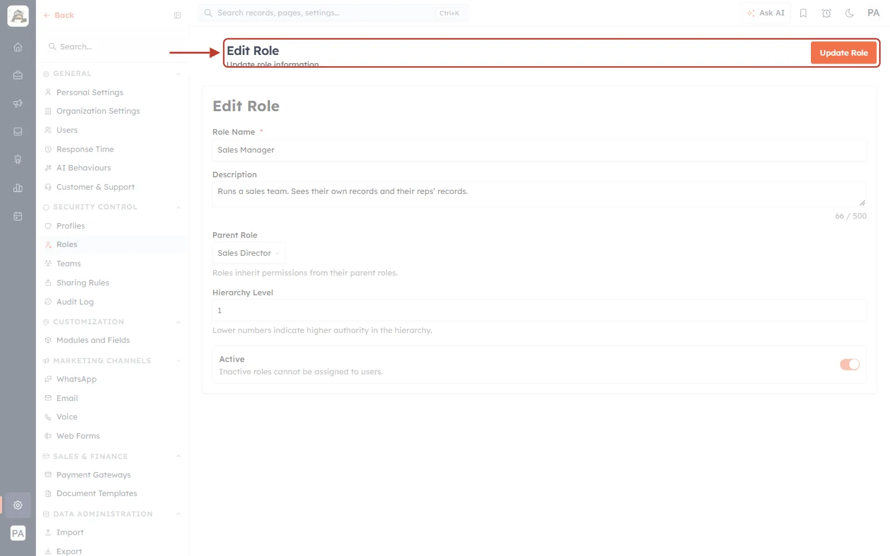Viewport: 890px width, 556px height.
Task: Focus the global search records box
Action: pos(333,13)
